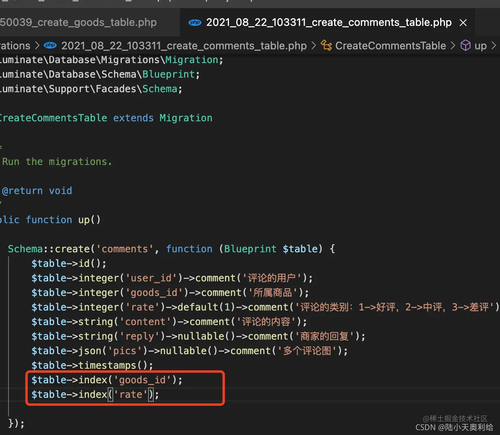
Task: Click 'rate' in index line
Action: 131,395
